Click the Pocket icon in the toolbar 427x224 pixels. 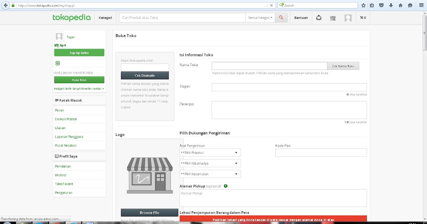tap(381, 5)
